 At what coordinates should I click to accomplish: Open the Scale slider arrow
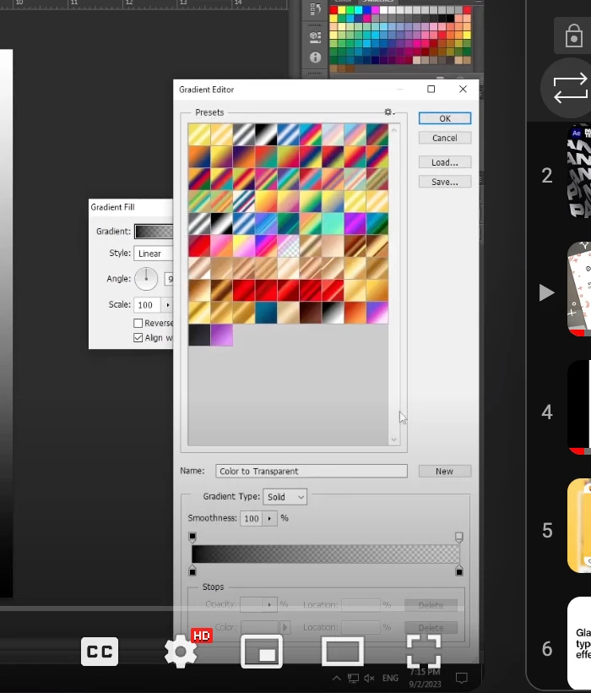click(167, 305)
